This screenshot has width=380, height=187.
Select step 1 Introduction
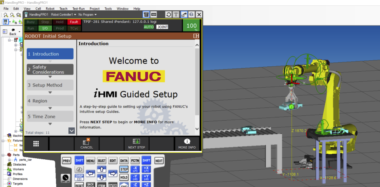tap(50, 54)
